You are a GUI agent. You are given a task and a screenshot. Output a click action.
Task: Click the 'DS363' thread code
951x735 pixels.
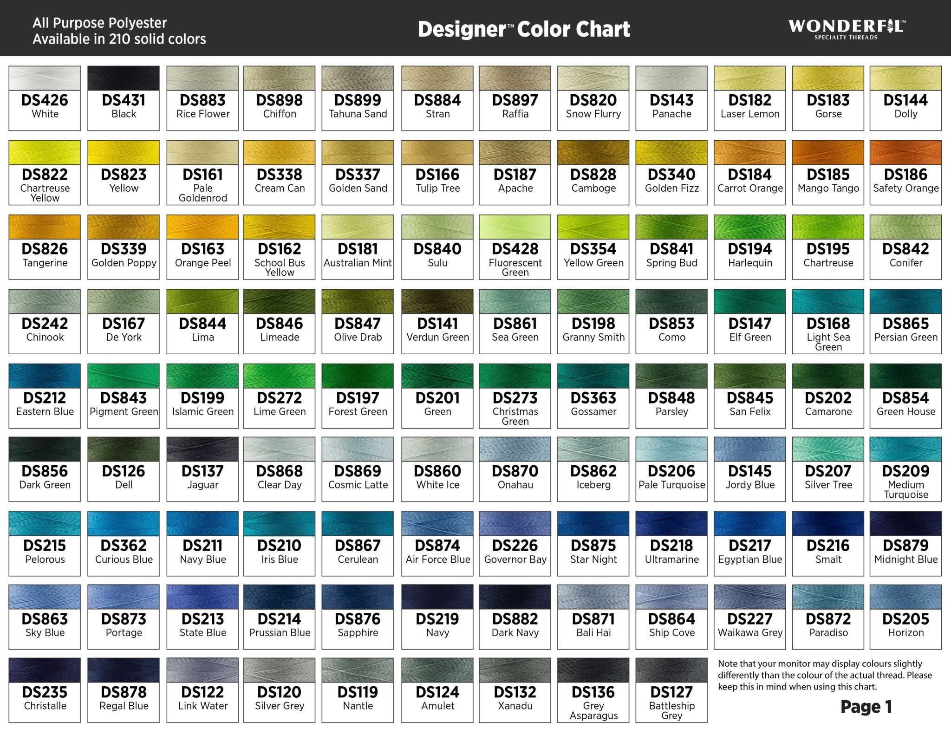pyautogui.click(x=593, y=397)
